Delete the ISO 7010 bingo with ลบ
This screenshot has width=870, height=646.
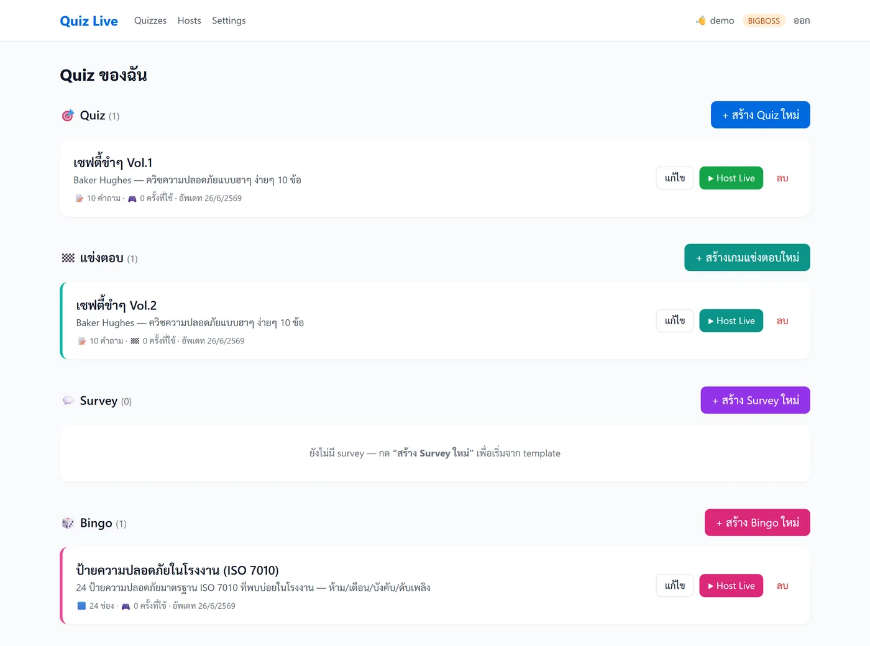coord(782,586)
